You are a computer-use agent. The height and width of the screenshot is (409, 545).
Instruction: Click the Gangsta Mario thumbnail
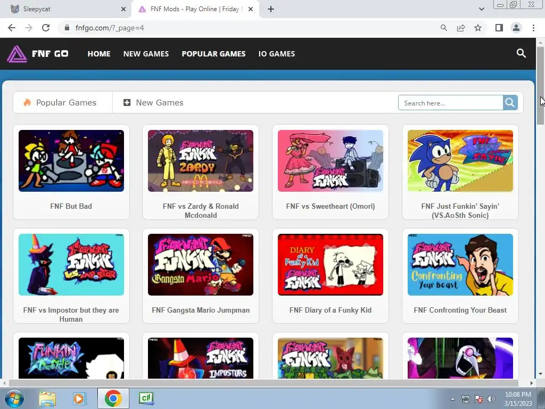pos(201,265)
